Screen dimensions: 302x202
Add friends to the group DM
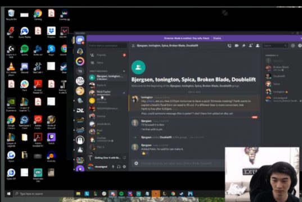[x=251, y=46]
